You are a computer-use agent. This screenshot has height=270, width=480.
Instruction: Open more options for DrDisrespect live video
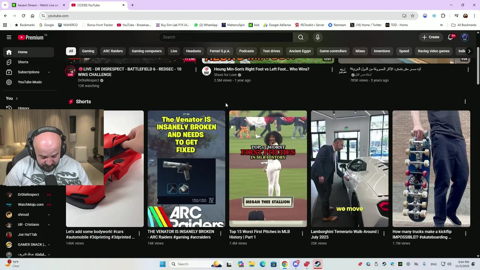click(196, 69)
